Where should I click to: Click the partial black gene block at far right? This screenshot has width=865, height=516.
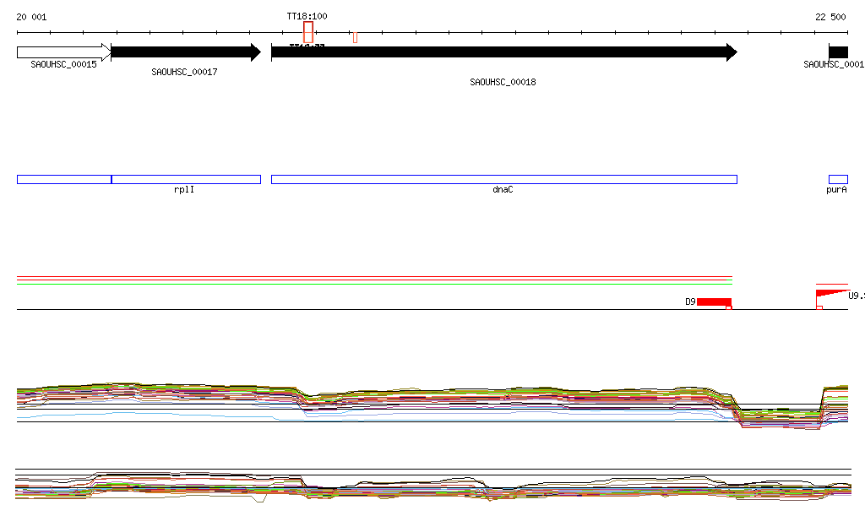pos(839,52)
